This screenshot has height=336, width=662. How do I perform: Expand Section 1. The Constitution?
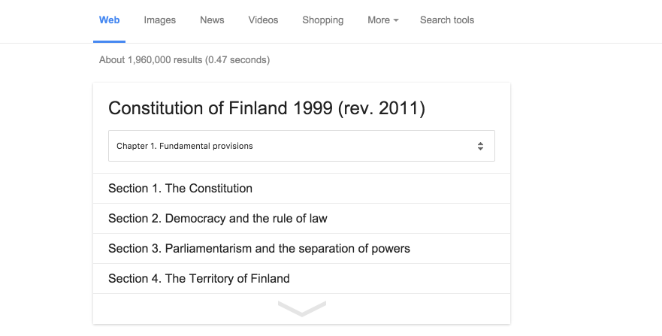tap(180, 189)
